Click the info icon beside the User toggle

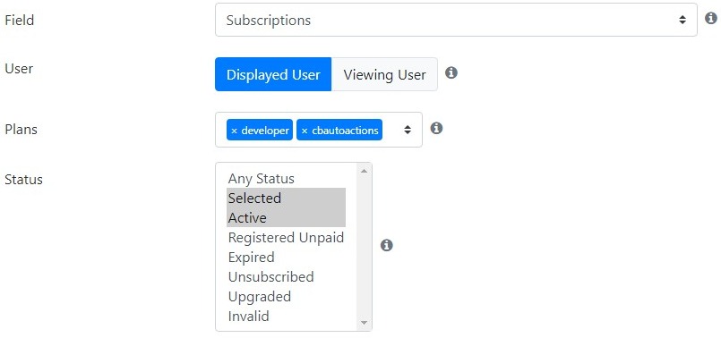click(x=451, y=72)
